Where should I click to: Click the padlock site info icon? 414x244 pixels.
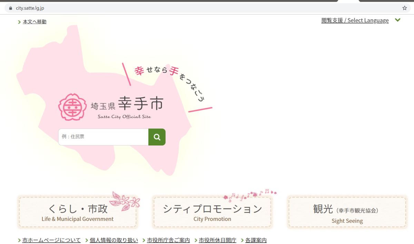(x=10, y=8)
